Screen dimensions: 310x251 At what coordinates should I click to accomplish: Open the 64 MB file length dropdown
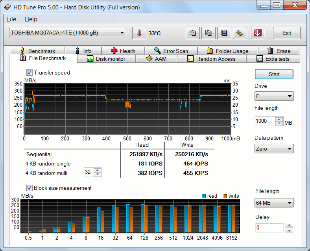274,203
